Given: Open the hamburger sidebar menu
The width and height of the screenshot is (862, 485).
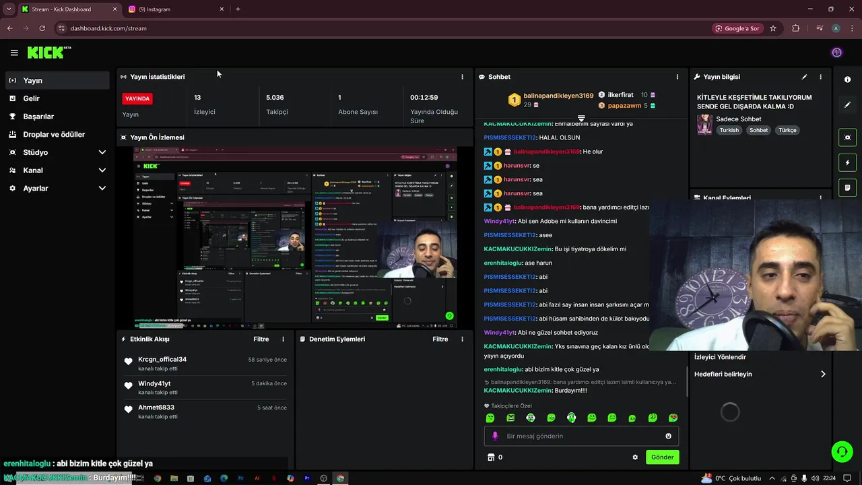Looking at the screenshot, I should point(14,53).
